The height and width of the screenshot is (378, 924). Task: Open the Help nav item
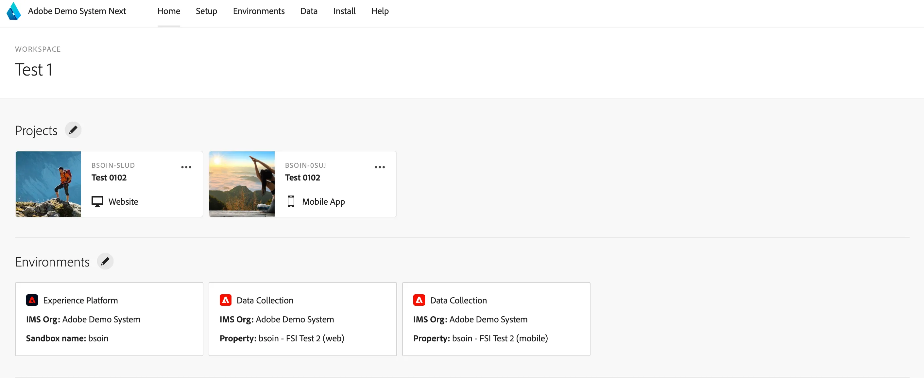point(380,11)
